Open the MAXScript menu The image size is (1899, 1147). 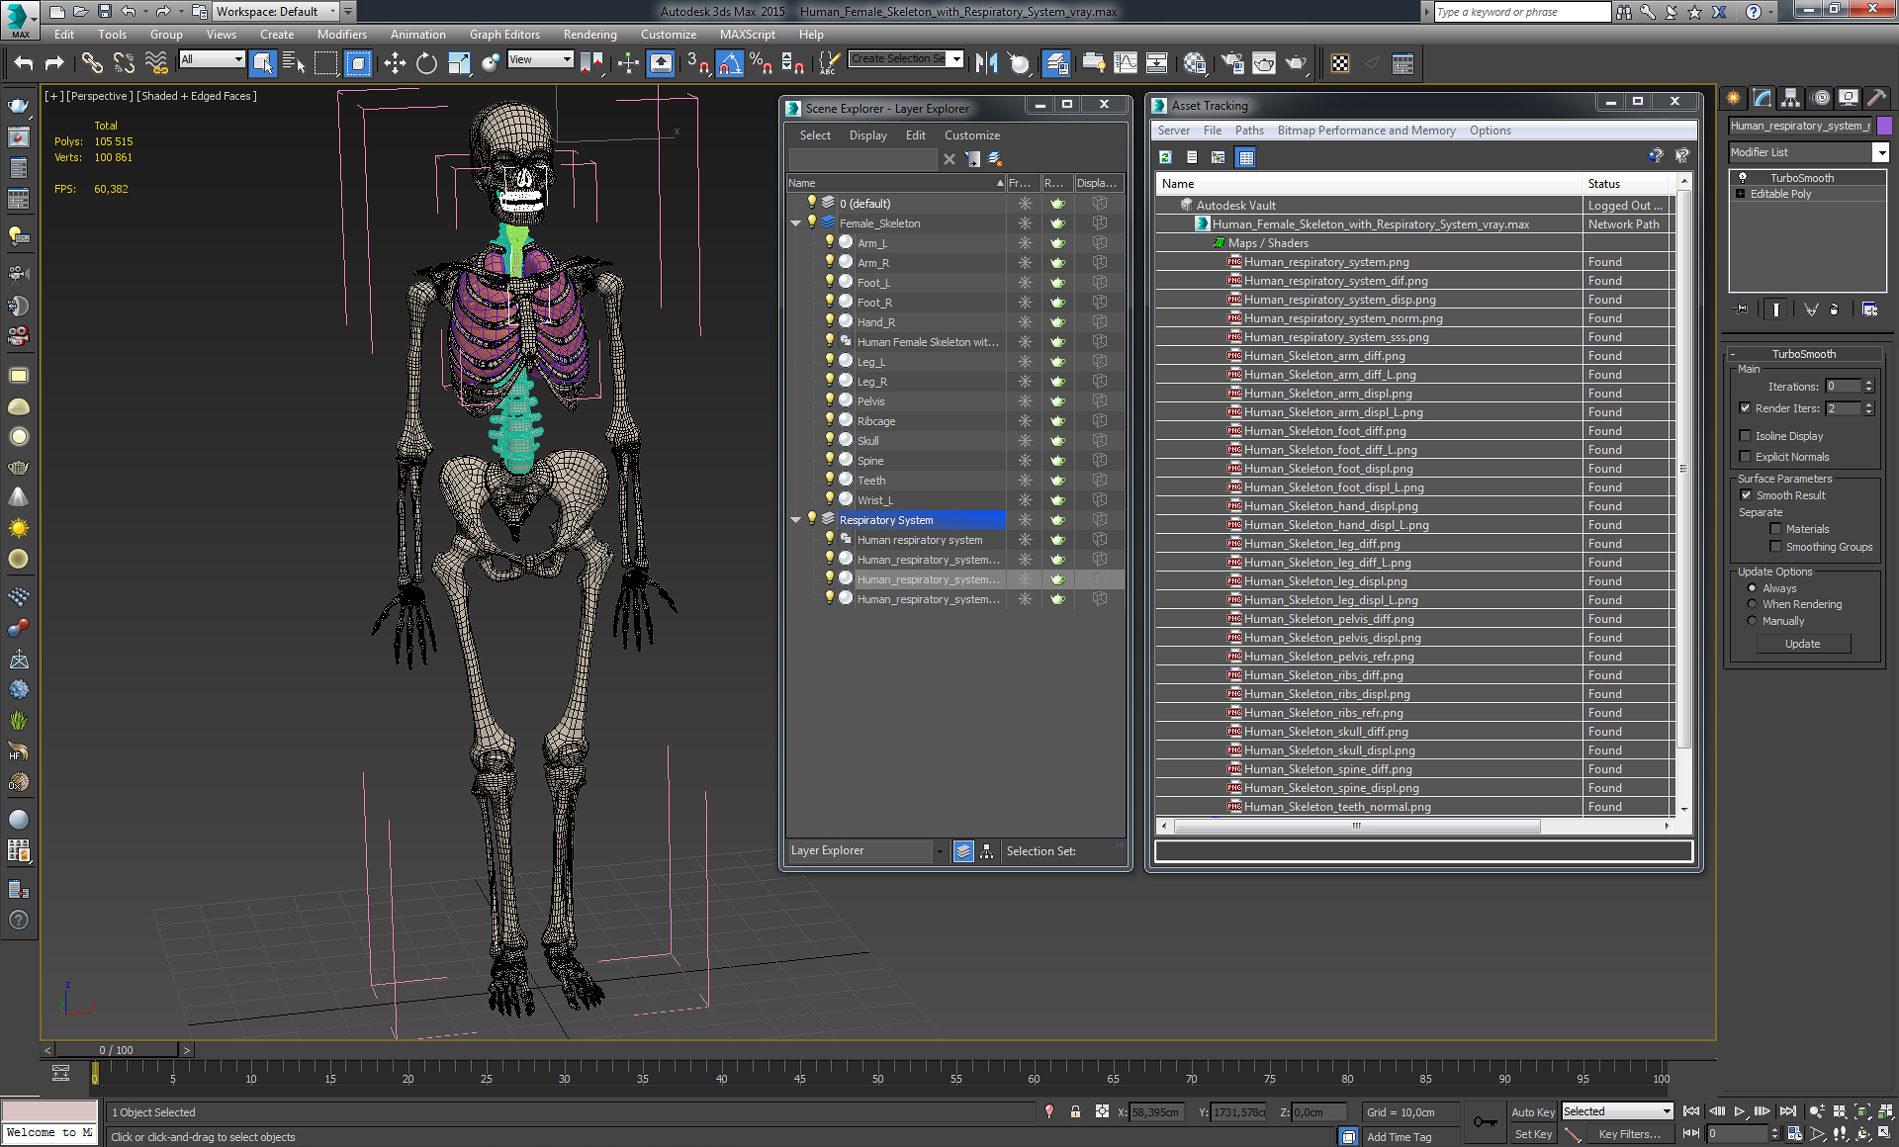point(748,35)
